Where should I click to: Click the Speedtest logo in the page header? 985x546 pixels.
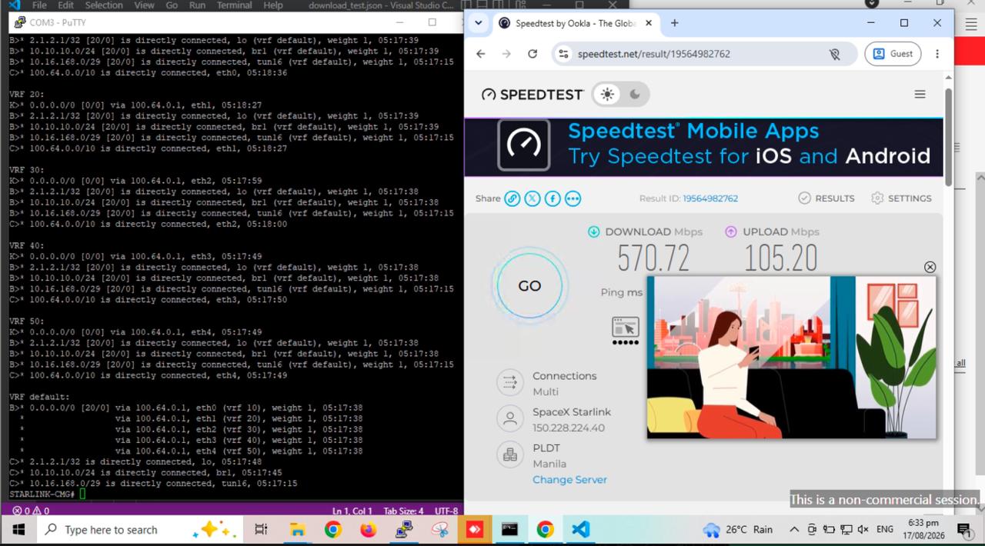point(532,95)
